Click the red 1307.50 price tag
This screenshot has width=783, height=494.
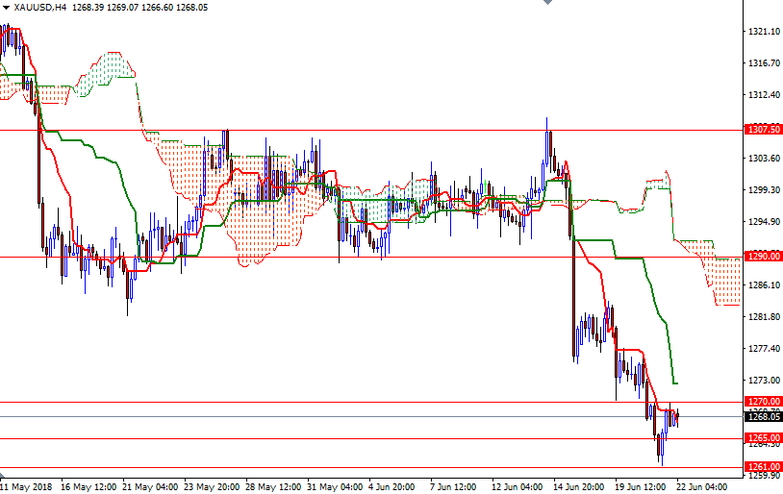(763, 130)
